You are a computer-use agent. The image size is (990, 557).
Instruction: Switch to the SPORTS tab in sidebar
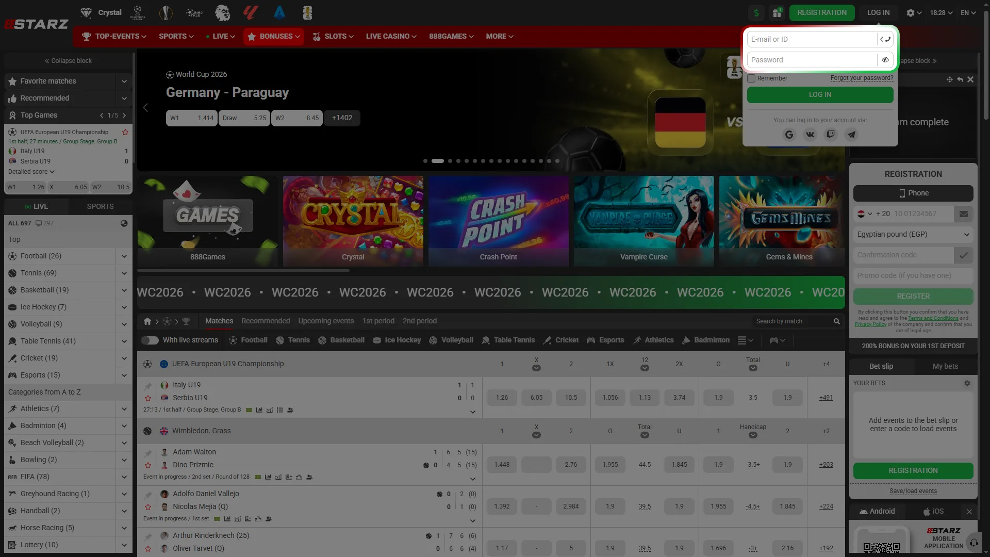(100, 206)
